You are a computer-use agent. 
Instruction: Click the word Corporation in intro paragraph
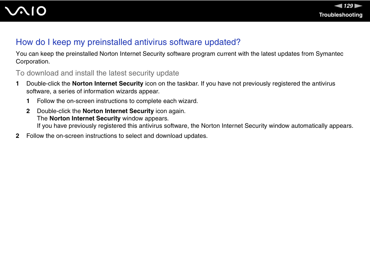[x=33, y=62]
